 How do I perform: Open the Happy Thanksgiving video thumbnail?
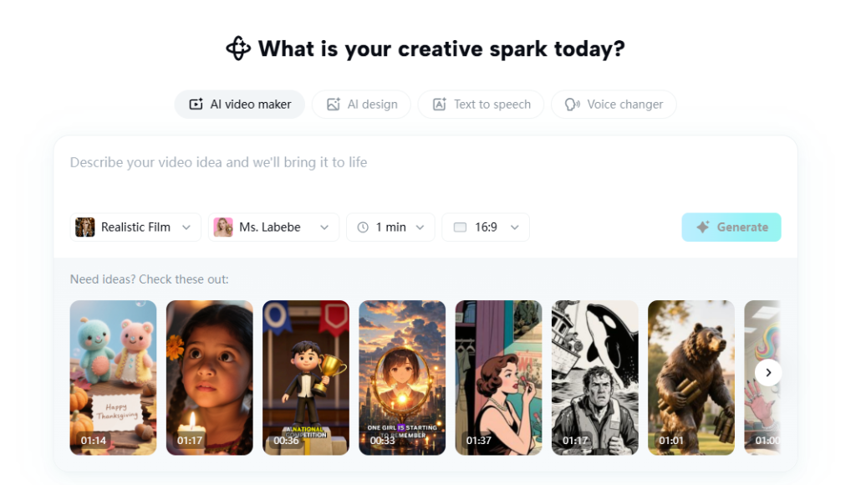click(113, 377)
